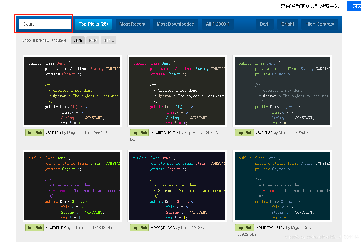
Task: Click Top Pick badge beside Solarized Dark
Action: pyautogui.click(x=244, y=228)
